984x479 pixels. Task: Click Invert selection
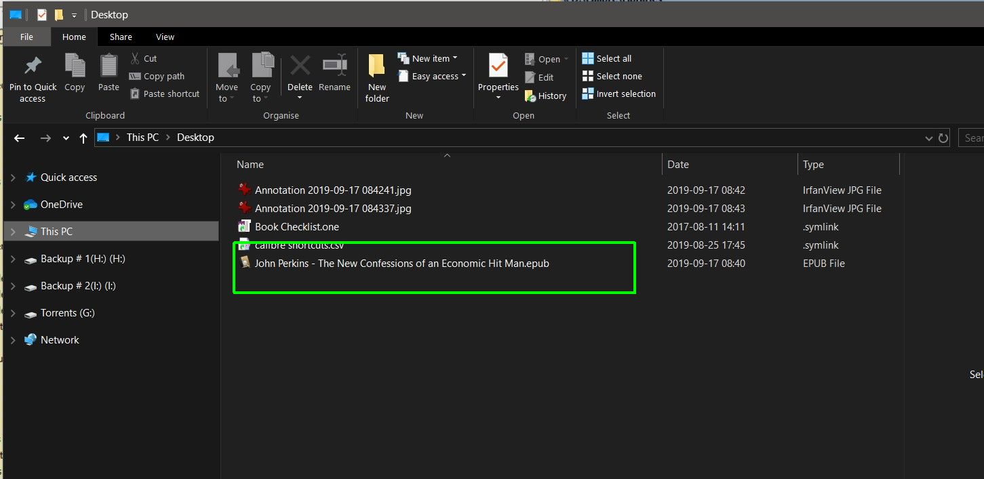click(x=619, y=93)
